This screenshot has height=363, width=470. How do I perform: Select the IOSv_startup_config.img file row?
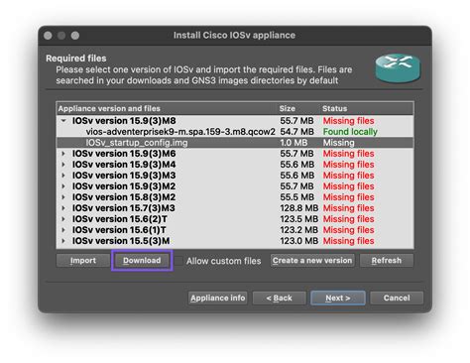click(235, 143)
